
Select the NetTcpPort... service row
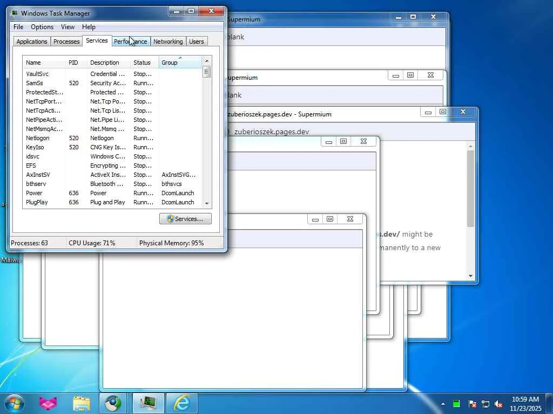[x=112, y=101]
